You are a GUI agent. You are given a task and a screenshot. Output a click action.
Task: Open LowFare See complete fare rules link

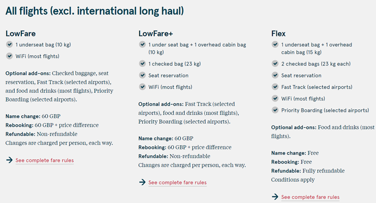[45, 160]
